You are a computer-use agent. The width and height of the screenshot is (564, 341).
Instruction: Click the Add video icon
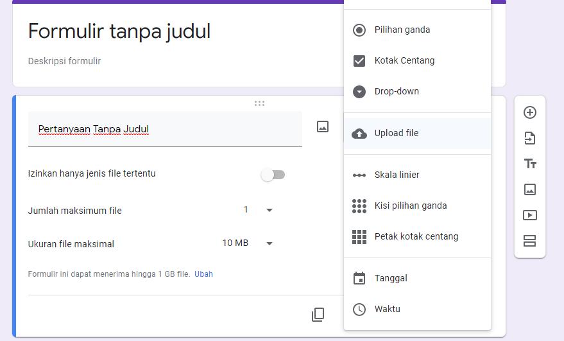coord(530,215)
